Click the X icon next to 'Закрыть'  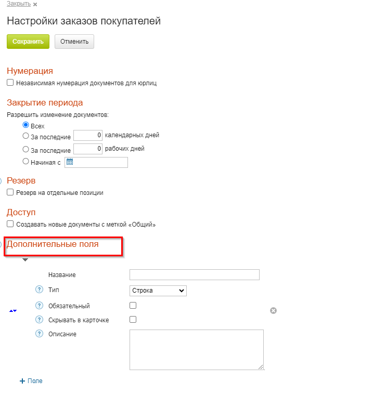pyautogui.click(x=35, y=5)
